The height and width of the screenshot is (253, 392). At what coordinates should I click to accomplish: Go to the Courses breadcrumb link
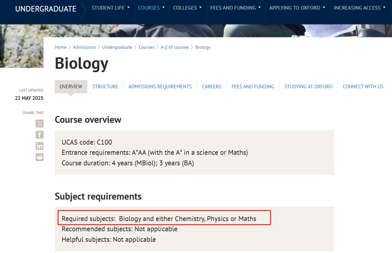click(x=147, y=47)
